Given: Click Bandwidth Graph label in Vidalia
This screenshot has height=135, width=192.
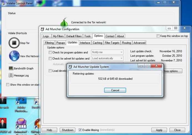Looking at the screenshot, I should click(24, 68).
